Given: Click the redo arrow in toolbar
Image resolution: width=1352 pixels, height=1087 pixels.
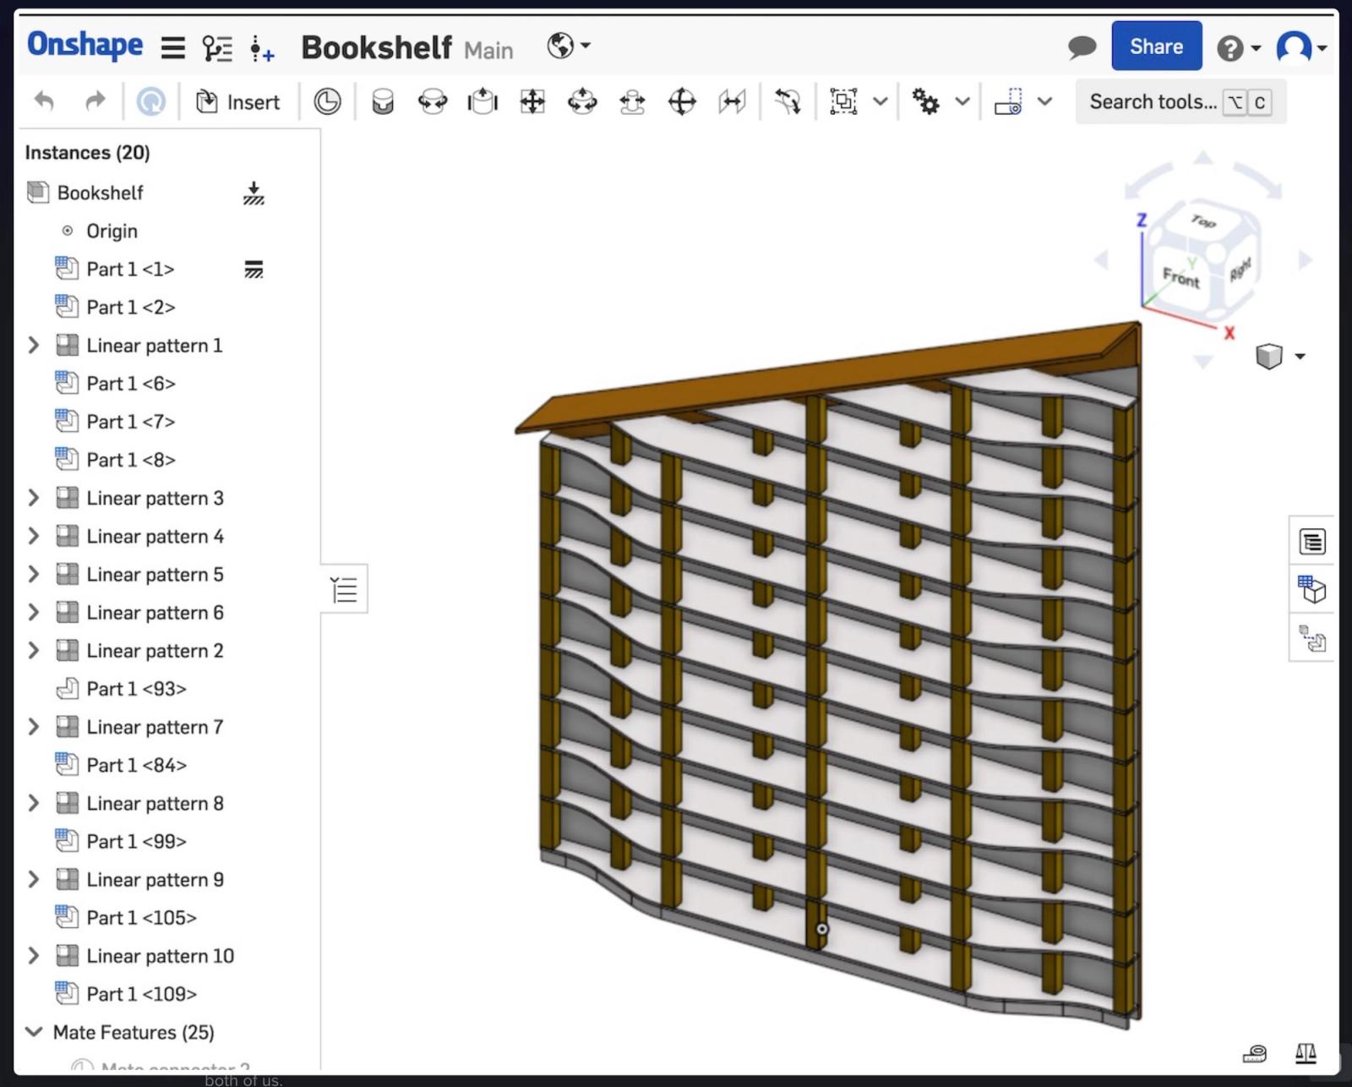Looking at the screenshot, I should (x=95, y=102).
